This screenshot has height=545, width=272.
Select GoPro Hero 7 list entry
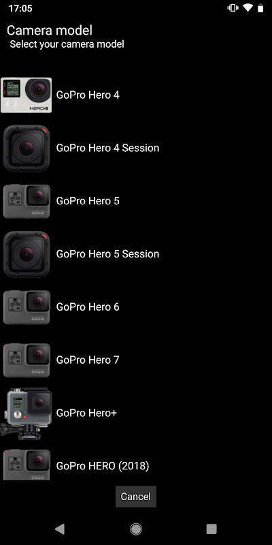click(x=88, y=360)
